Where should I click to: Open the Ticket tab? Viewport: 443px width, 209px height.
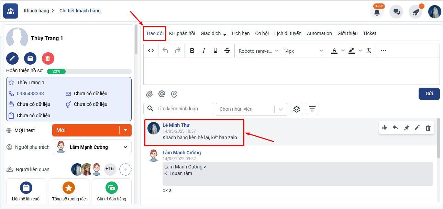369,33
